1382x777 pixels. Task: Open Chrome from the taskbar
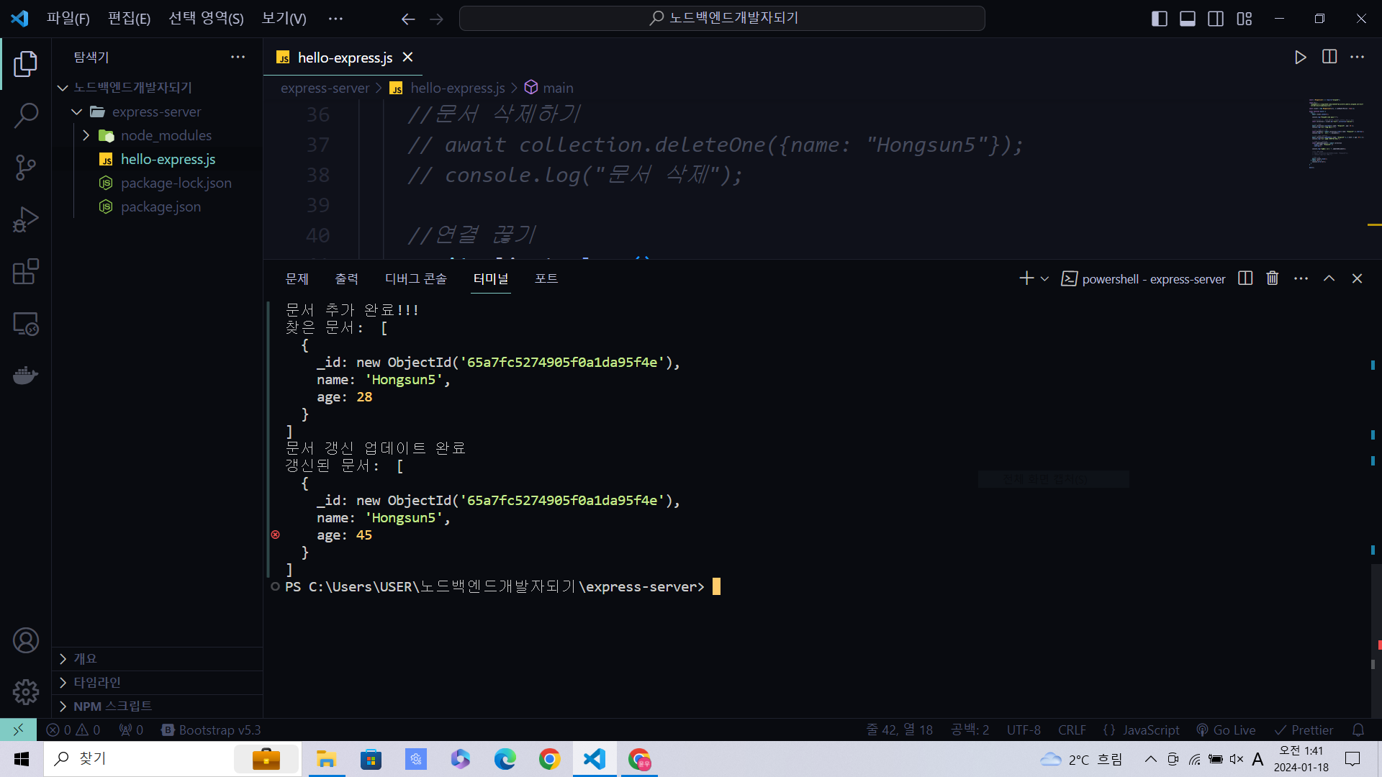(x=549, y=759)
